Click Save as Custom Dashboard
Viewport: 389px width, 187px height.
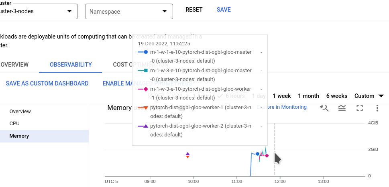(47, 83)
